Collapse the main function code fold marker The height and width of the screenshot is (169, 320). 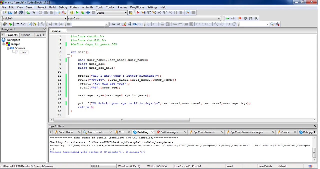tap(68, 56)
